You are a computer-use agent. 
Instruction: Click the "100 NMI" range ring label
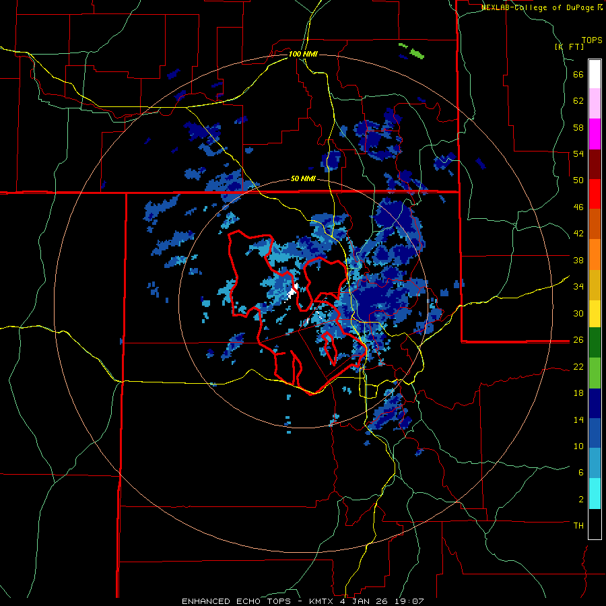pyautogui.click(x=303, y=54)
